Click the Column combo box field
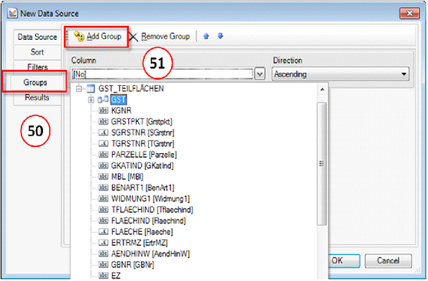Viewport: 428px width, 281px height. (x=162, y=74)
